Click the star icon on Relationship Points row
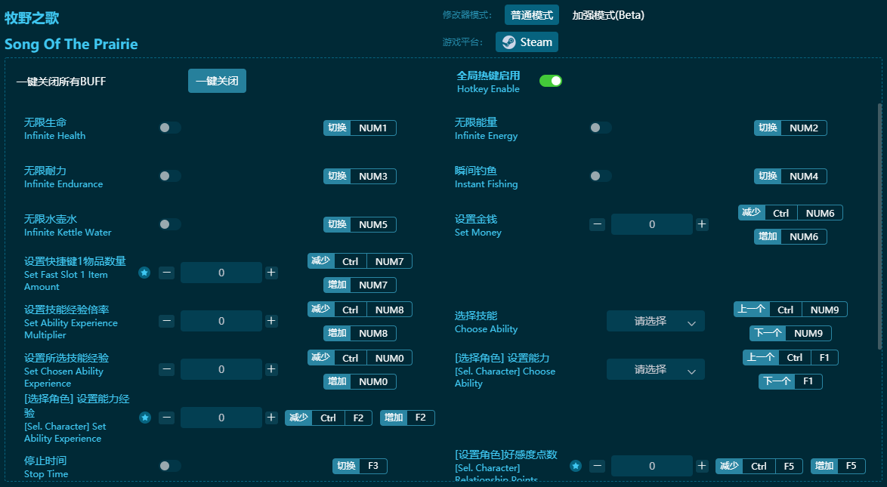 [576, 466]
